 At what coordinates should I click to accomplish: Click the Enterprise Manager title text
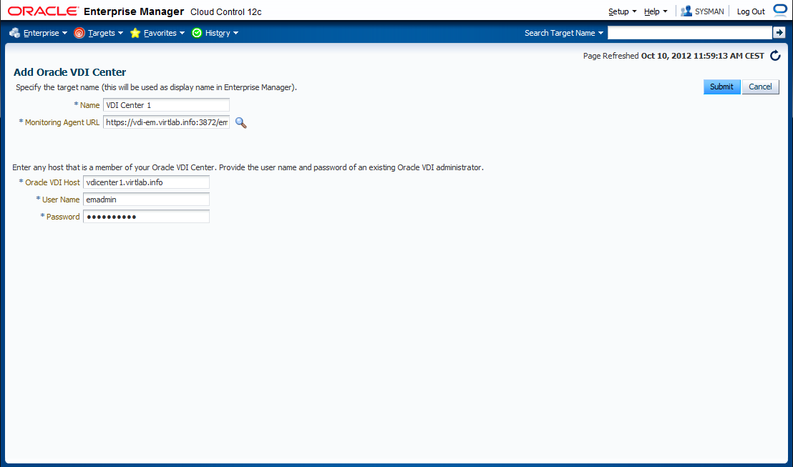tap(134, 11)
